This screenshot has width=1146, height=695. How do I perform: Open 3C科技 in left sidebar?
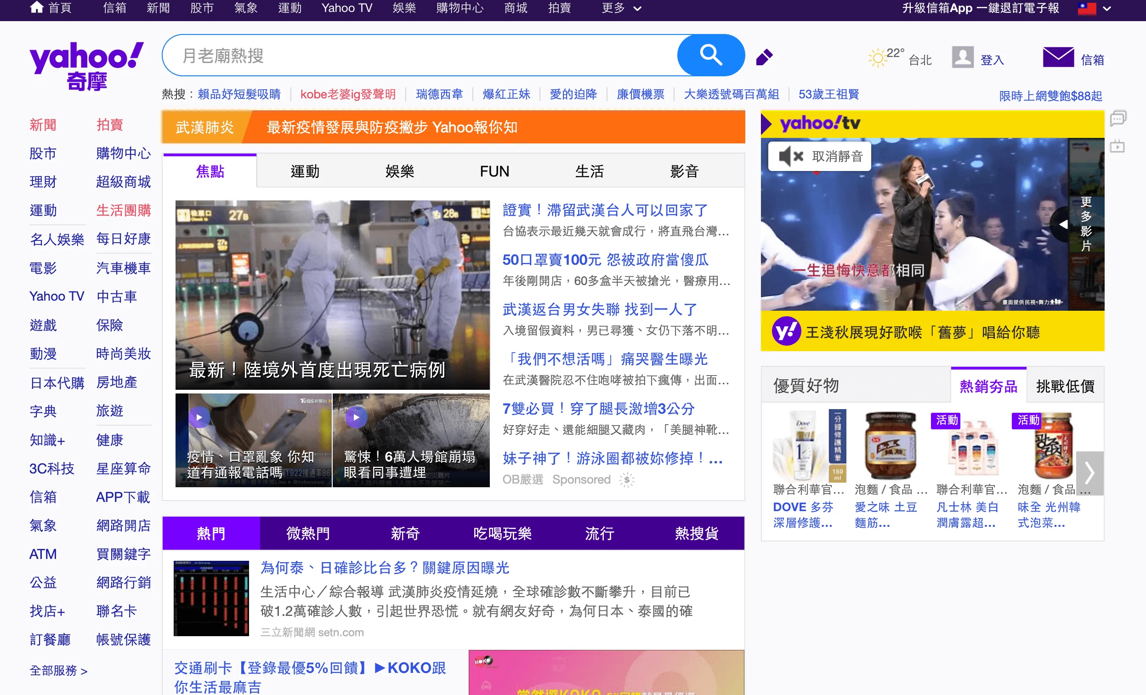pyautogui.click(x=51, y=468)
